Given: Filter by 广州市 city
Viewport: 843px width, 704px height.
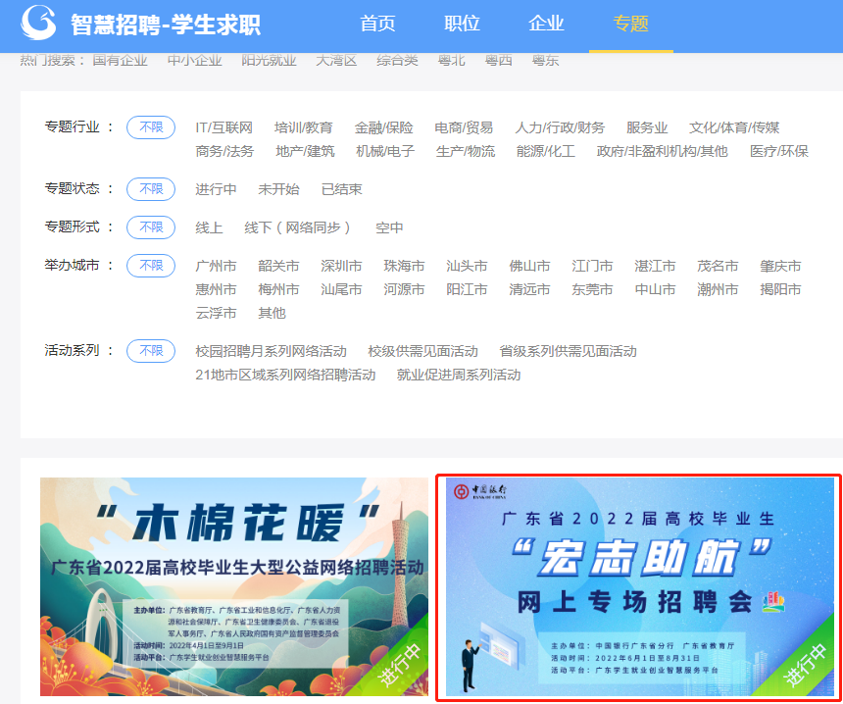Looking at the screenshot, I should (x=216, y=266).
